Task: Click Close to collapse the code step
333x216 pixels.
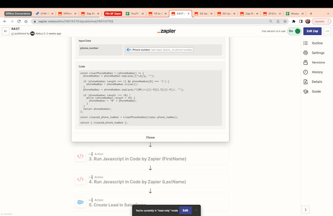Action: [150, 137]
